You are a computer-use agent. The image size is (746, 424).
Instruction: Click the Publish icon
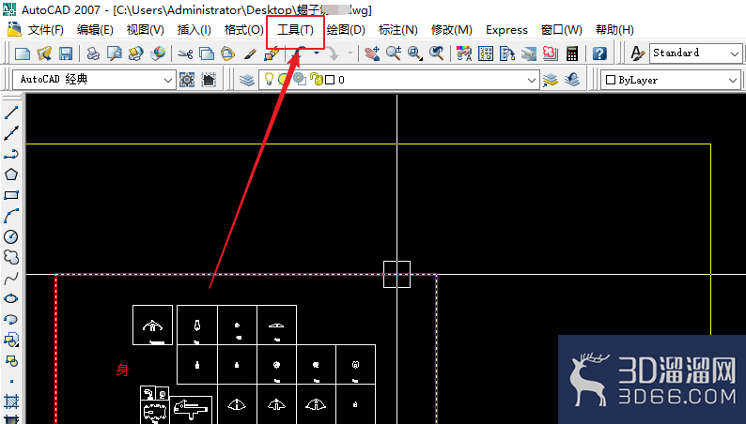136,53
